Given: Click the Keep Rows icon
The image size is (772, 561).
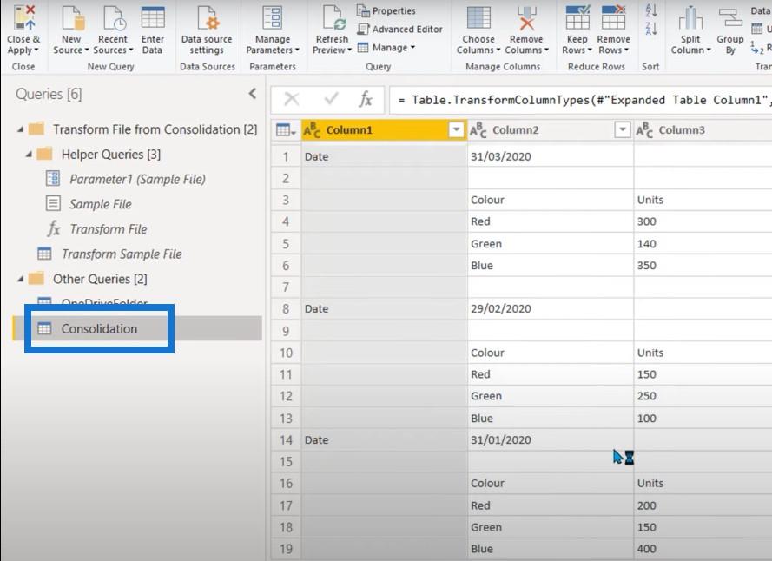Looking at the screenshot, I should click(x=577, y=17).
